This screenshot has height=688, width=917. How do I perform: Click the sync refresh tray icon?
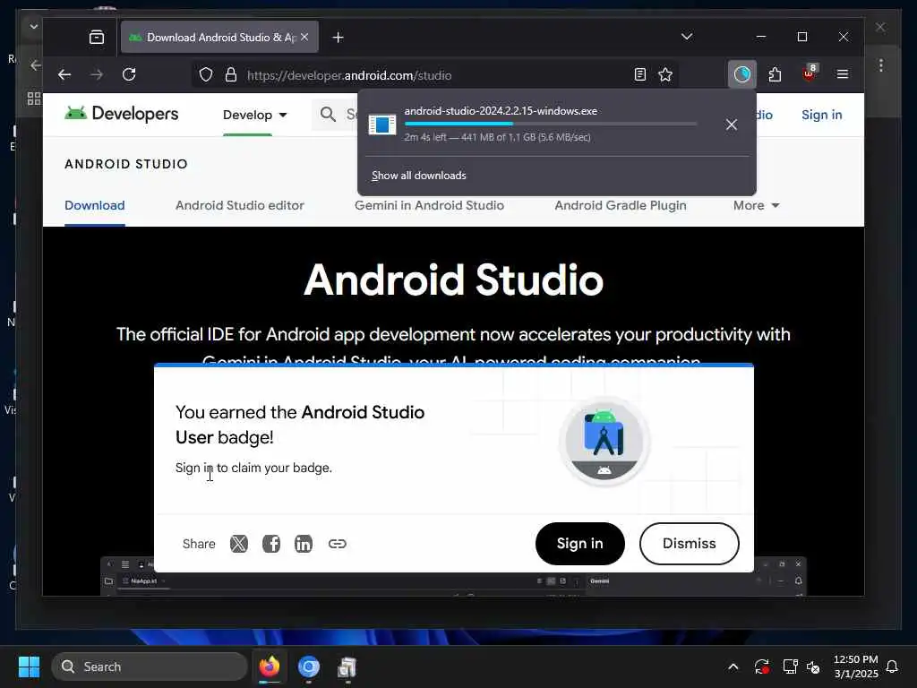[761, 666]
